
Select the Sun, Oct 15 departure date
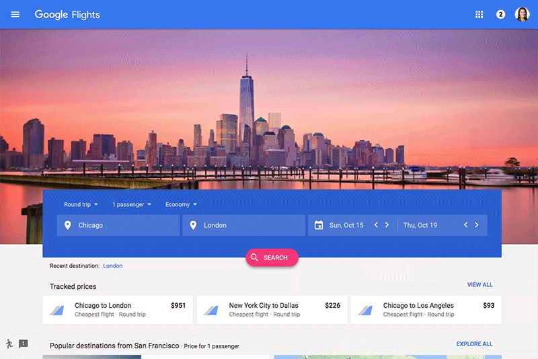click(x=346, y=226)
